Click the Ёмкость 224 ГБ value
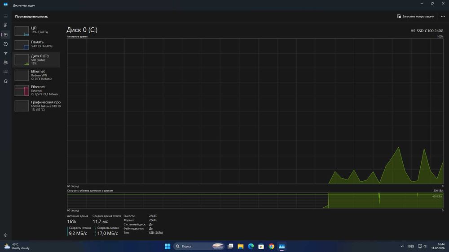 point(153,216)
